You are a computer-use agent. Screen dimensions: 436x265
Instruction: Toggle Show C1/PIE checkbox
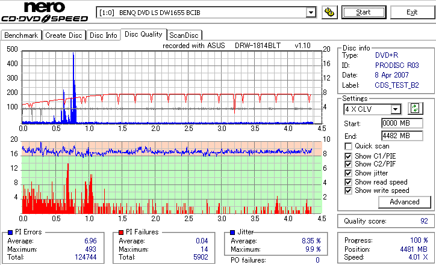348,156
